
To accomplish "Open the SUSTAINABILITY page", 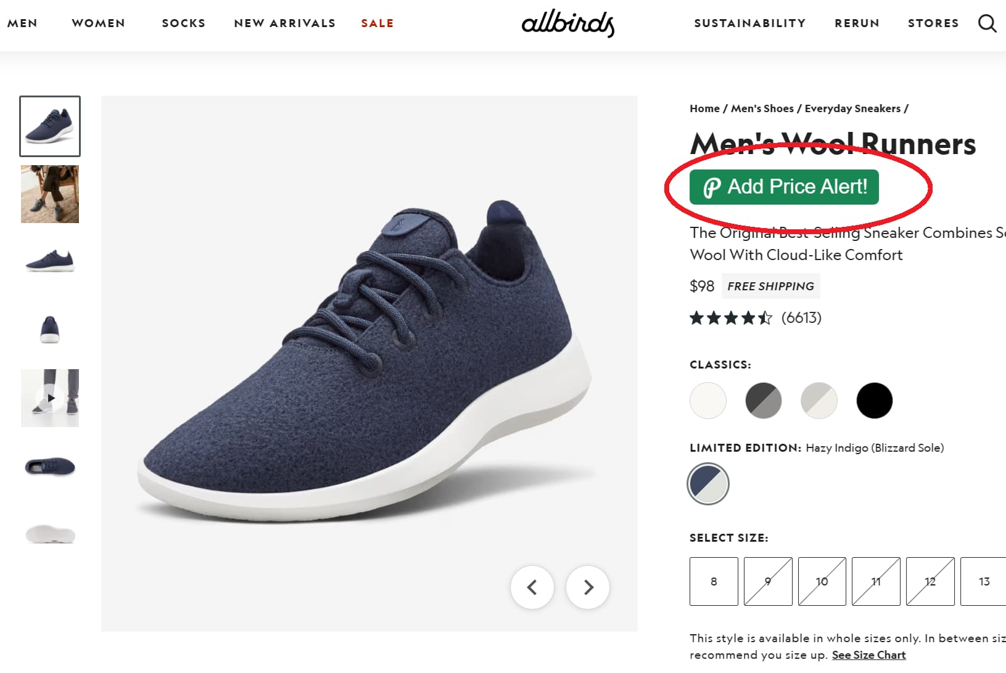I will point(749,23).
